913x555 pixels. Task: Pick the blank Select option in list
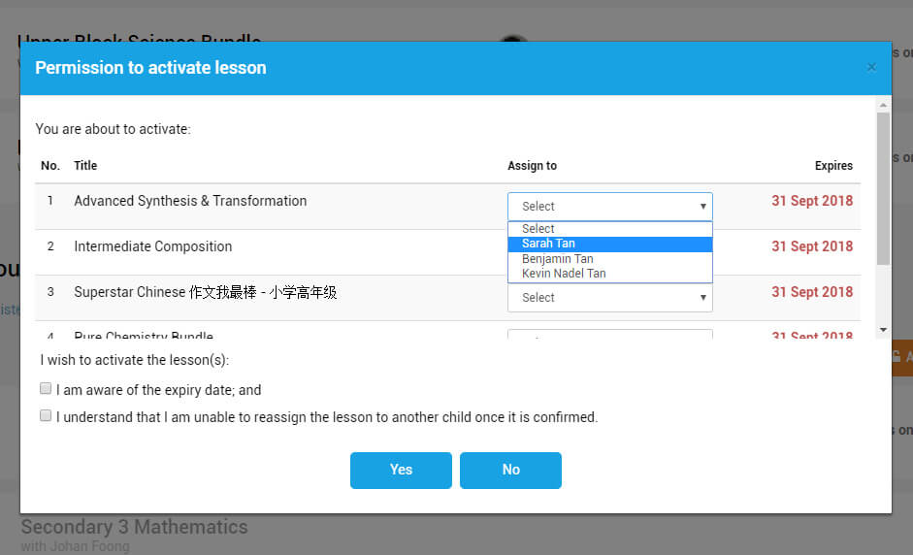(x=609, y=229)
